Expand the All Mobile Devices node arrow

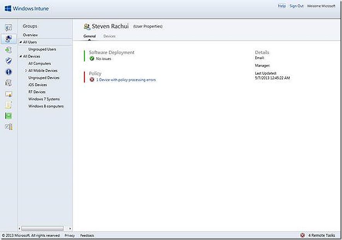pos(26,70)
